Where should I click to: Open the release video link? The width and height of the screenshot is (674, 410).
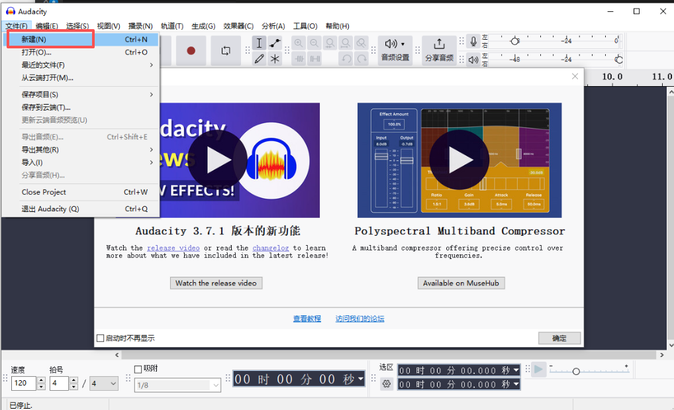pyautogui.click(x=173, y=248)
